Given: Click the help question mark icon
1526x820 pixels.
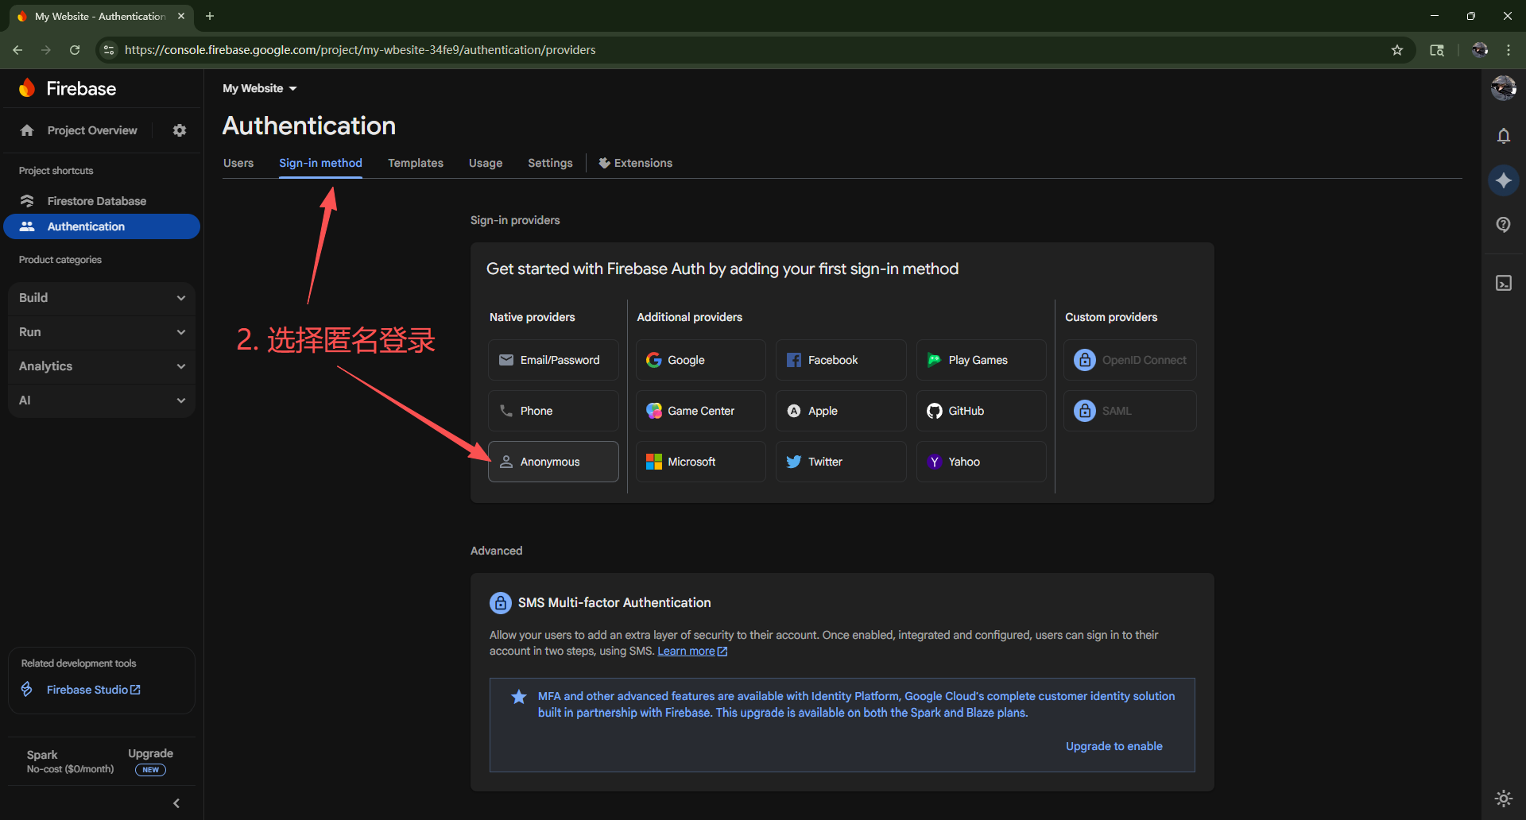Looking at the screenshot, I should (x=1503, y=225).
